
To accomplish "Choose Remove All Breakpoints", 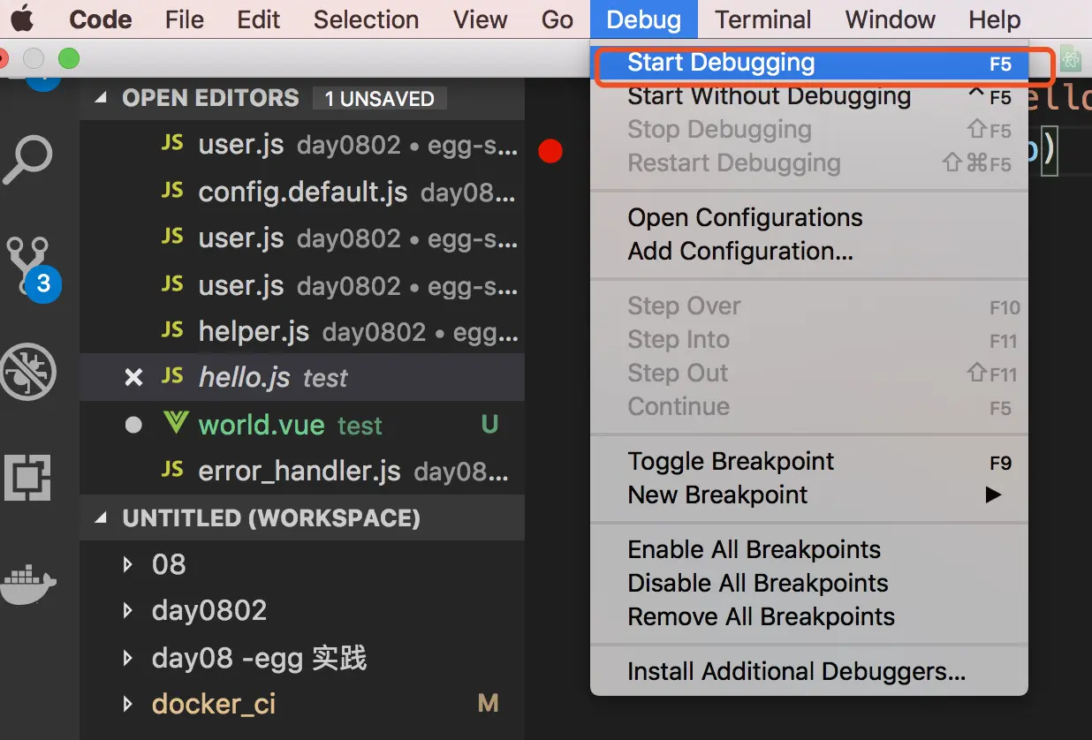I will (x=809, y=616).
